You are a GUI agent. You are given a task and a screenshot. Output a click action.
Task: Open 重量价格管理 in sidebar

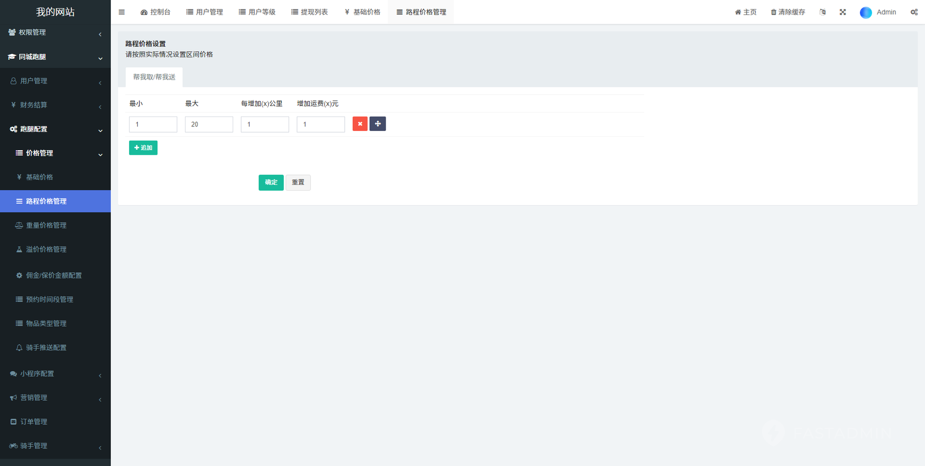pos(46,225)
